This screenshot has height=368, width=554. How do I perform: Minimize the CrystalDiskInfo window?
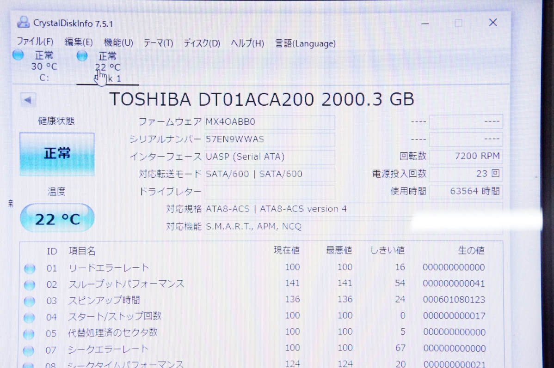(425, 24)
